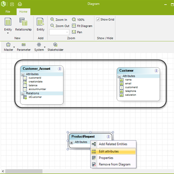The image size is (174, 174).
Task: Click the New Entity icon in ribbon
Action: pos(8,22)
